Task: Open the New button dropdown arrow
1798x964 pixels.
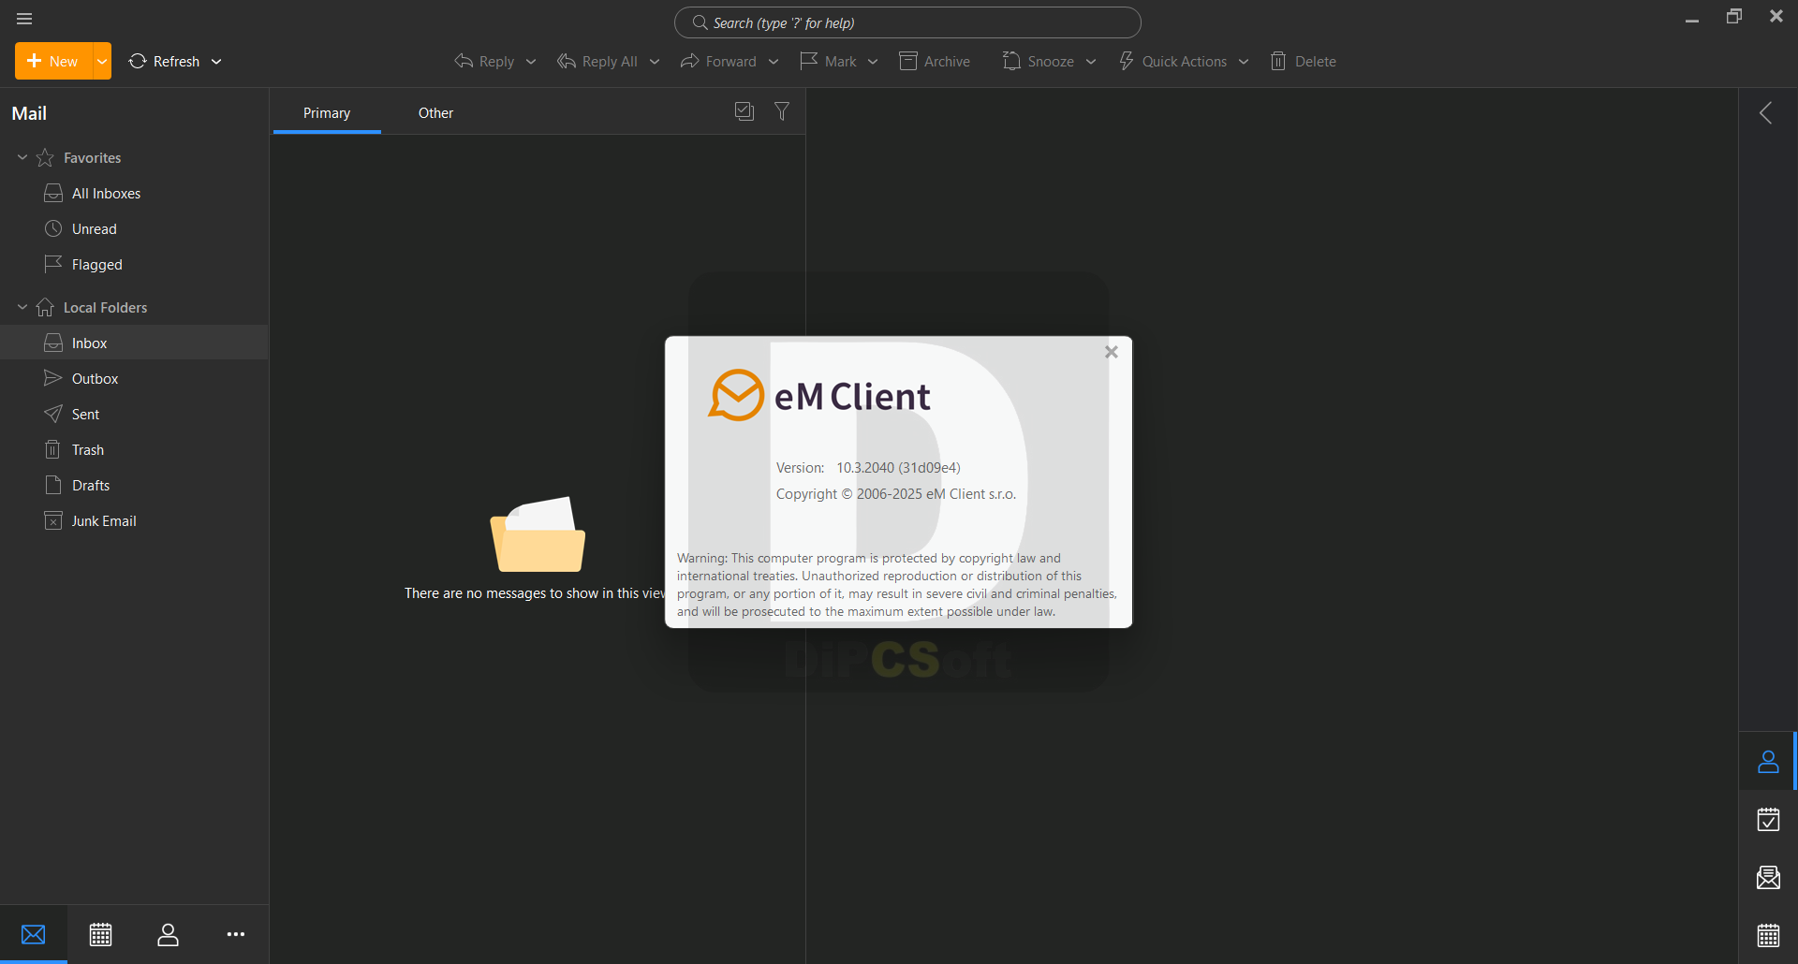Action: point(102,61)
